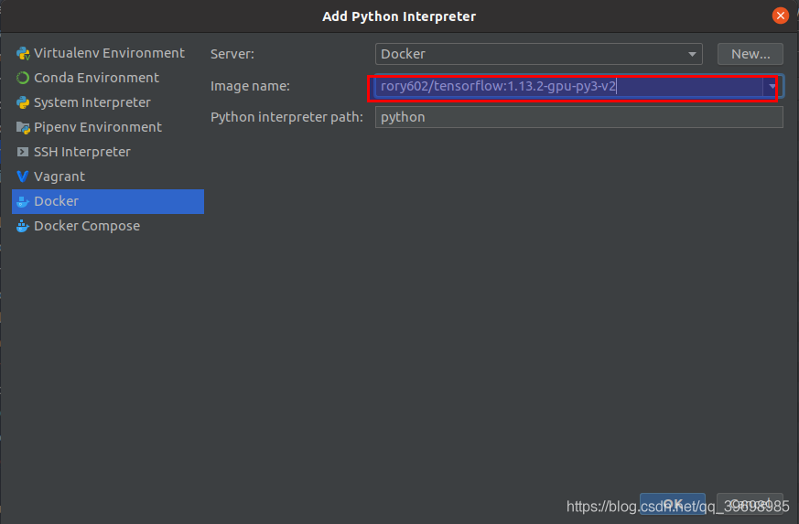Viewport: 799px width, 524px height.
Task: Confirm with the OK button
Action: (x=672, y=504)
